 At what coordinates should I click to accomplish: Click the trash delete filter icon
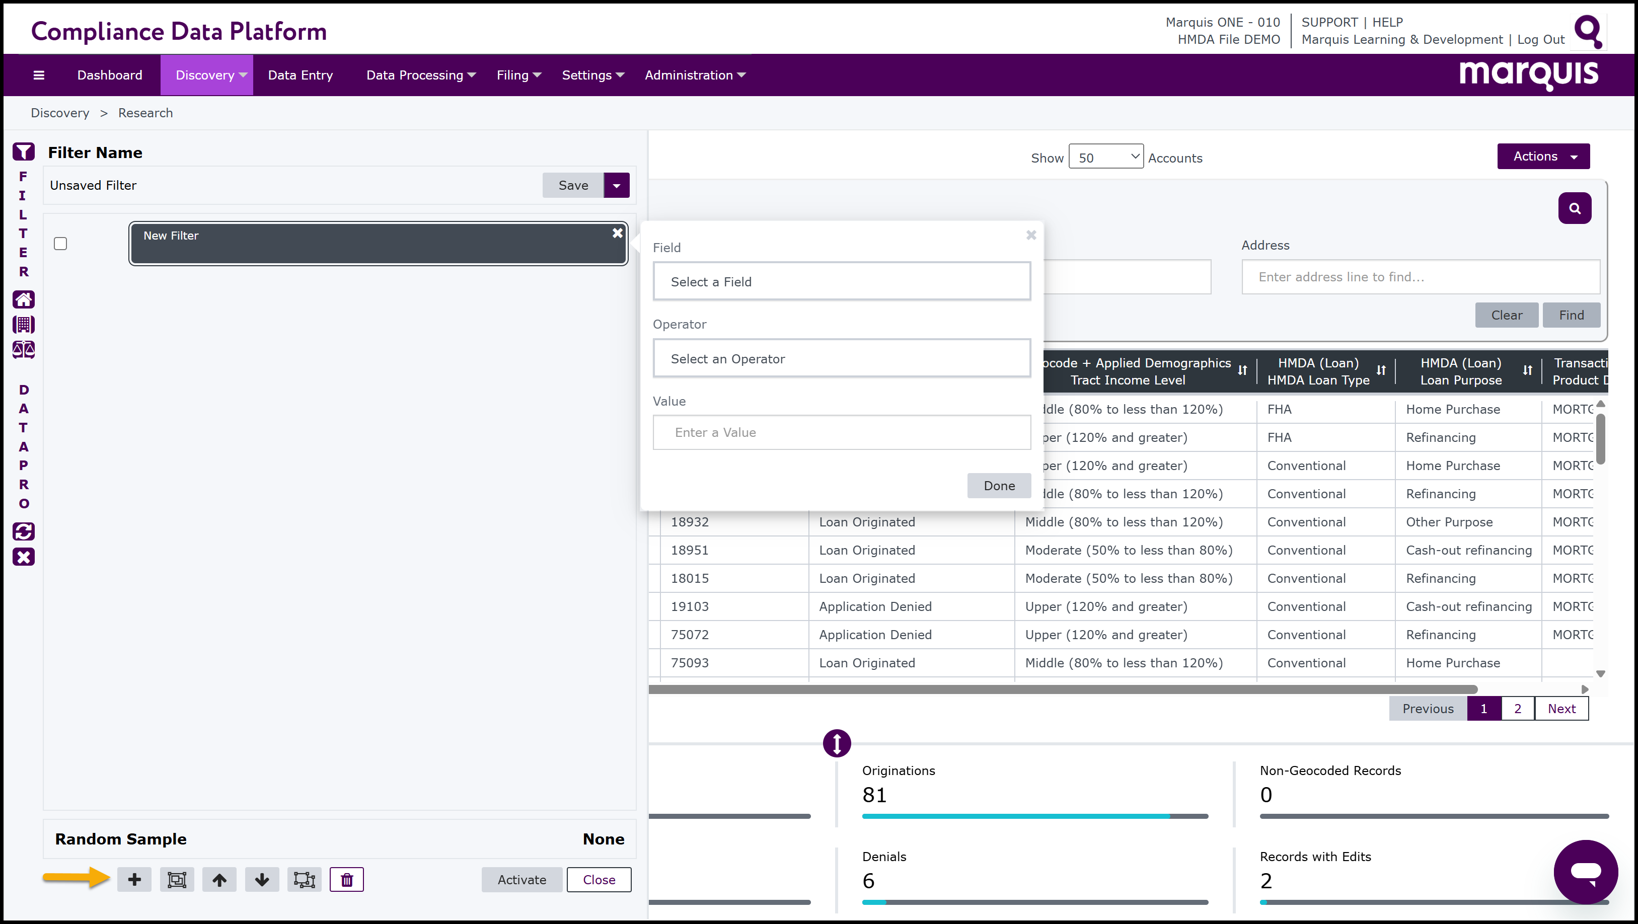click(346, 880)
